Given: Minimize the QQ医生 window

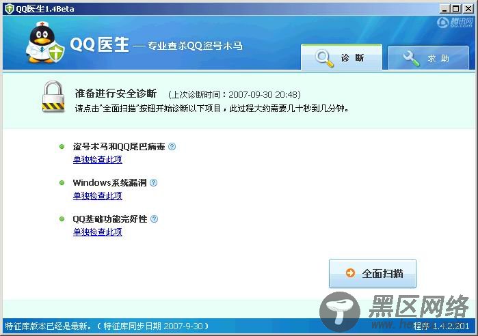Looking at the screenshot, I should (x=444, y=9).
